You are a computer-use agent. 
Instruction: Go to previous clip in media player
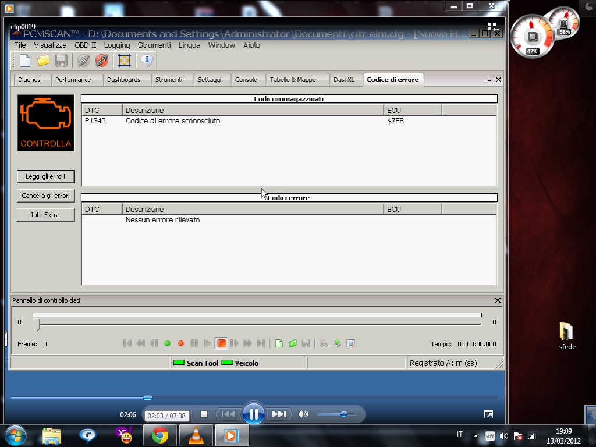228,414
